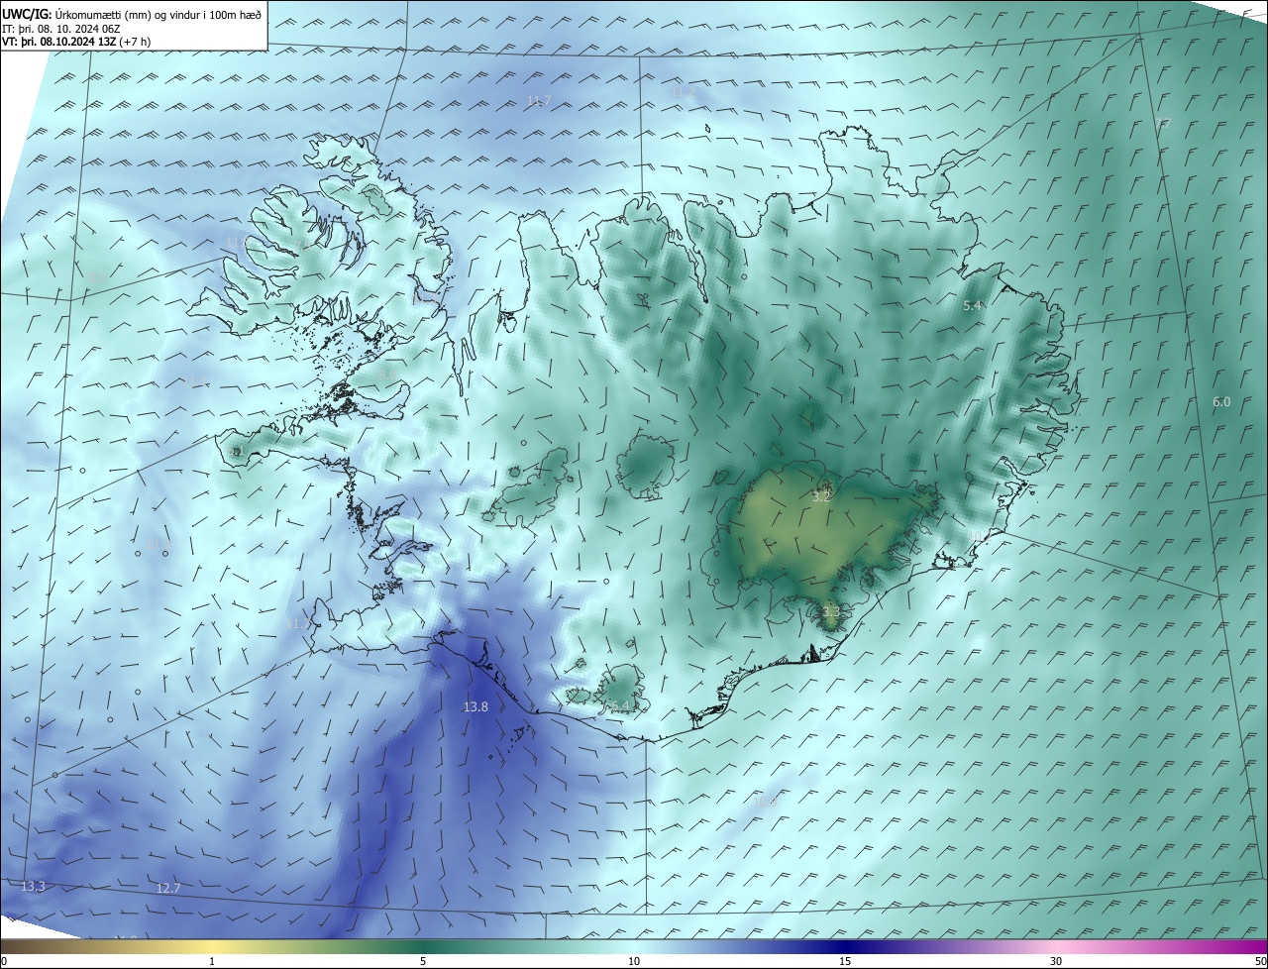
Task: Click the 6.4 value label on the map
Action: [x=619, y=705]
